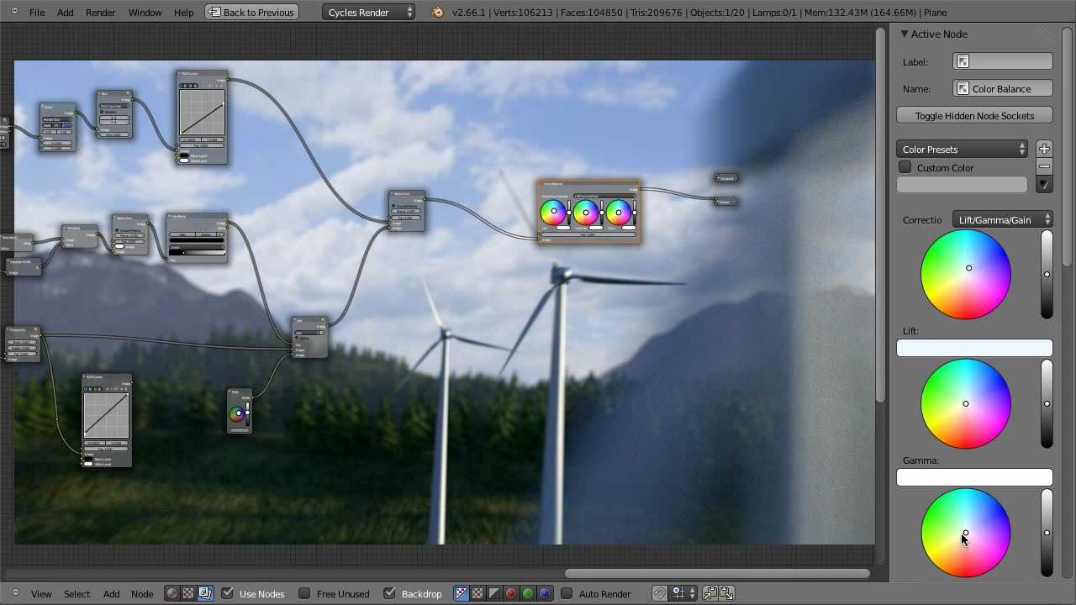The image size is (1076, 605).
Task: Click the node Label input field
Action: [1003, 61]
